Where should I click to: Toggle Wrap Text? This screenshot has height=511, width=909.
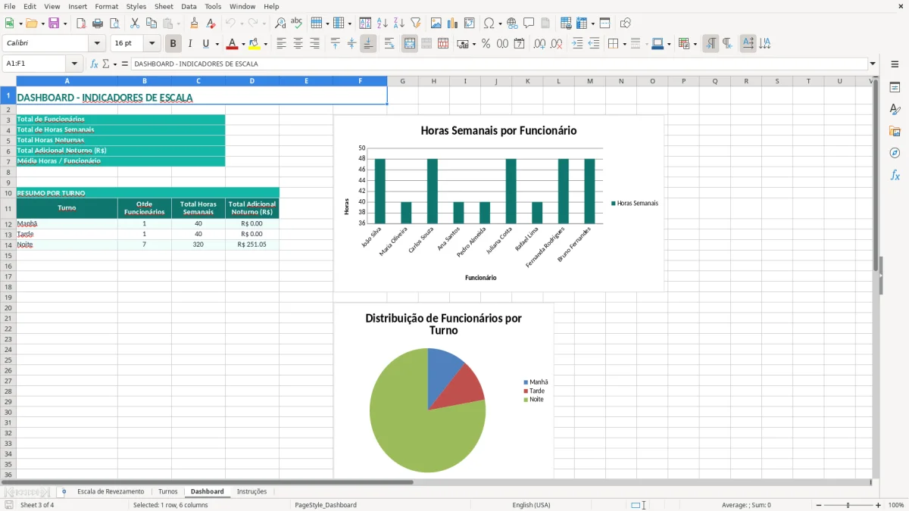pos(389,44)
